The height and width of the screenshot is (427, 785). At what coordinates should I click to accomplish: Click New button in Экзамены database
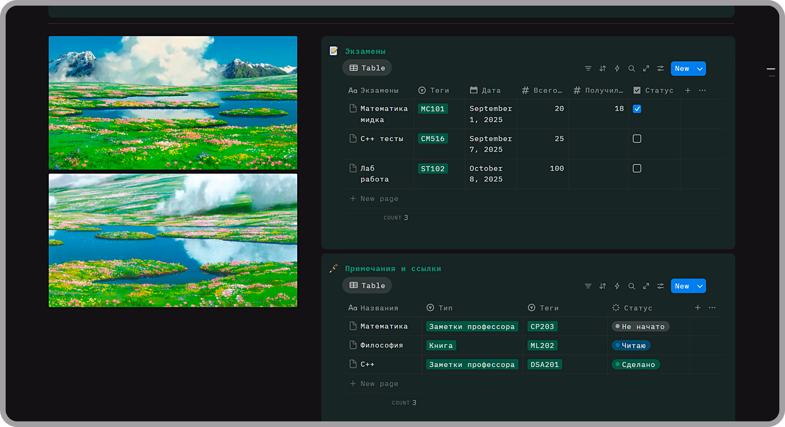coord(682,68)
